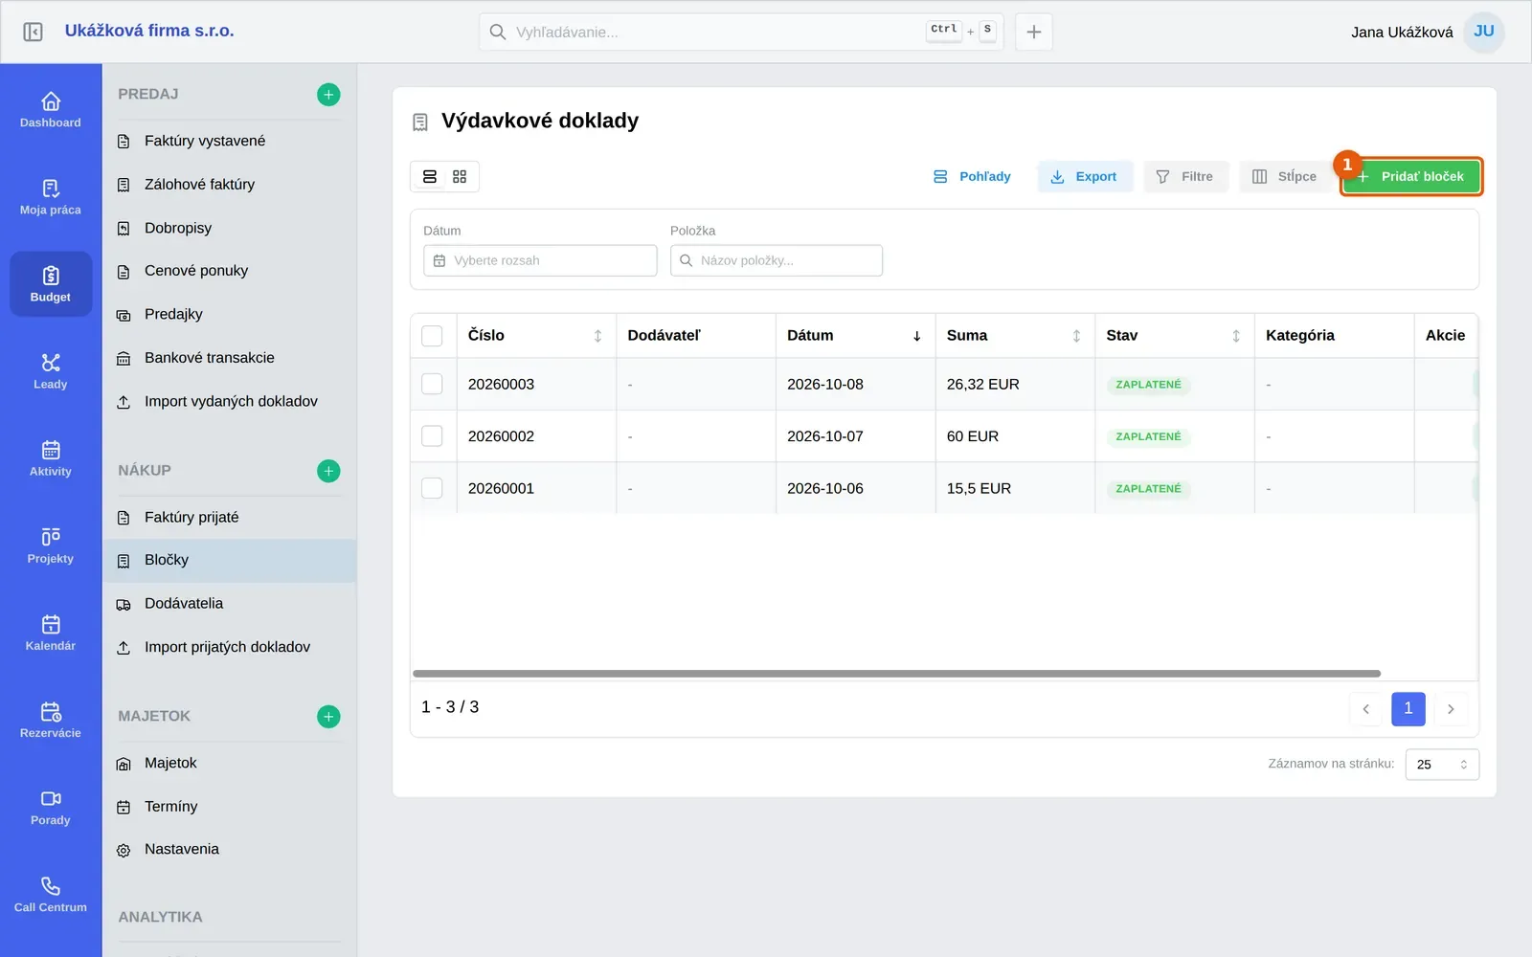Screen dimensions: 1532x957
Task: Open the Rezervácie module
Action: [x=51, y=720]
